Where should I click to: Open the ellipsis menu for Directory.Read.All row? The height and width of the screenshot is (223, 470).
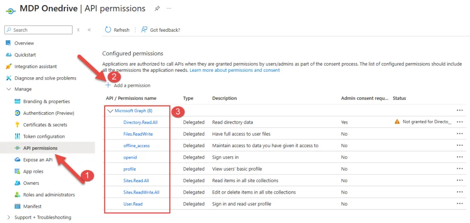coord(459,122)
